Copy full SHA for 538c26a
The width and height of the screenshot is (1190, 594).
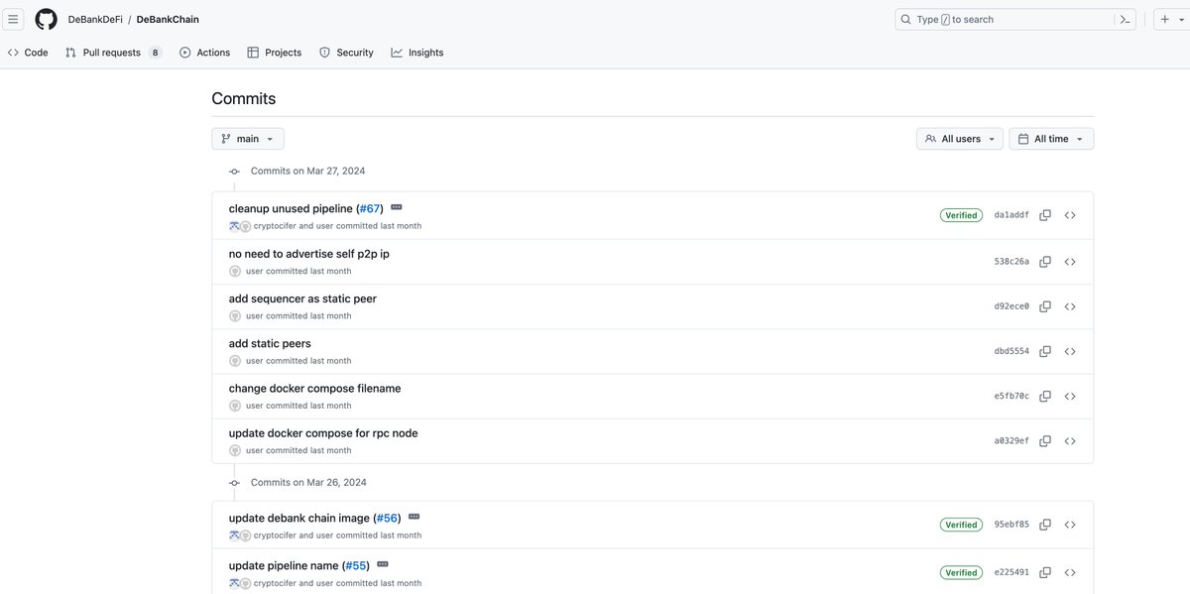click(1045, 262)
